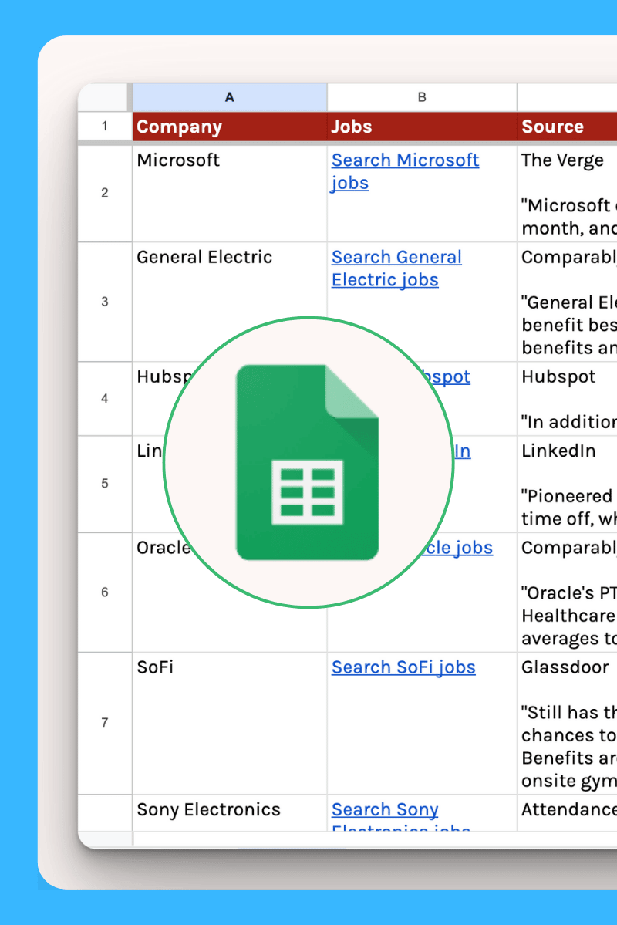Click the Source header cell

pos(568,127)
